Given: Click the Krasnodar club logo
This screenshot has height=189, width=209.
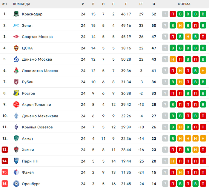Looking at the screenshot, I should pyautogui.click(x=16, y=14).
